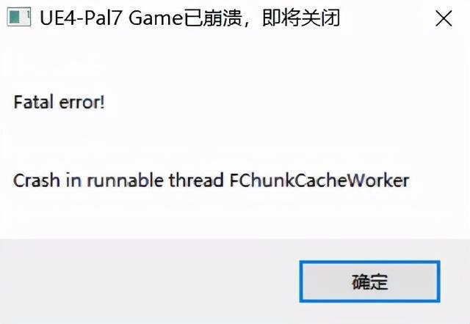
Task: Click the word 'in' within the crash message
Action: (73, 180)
